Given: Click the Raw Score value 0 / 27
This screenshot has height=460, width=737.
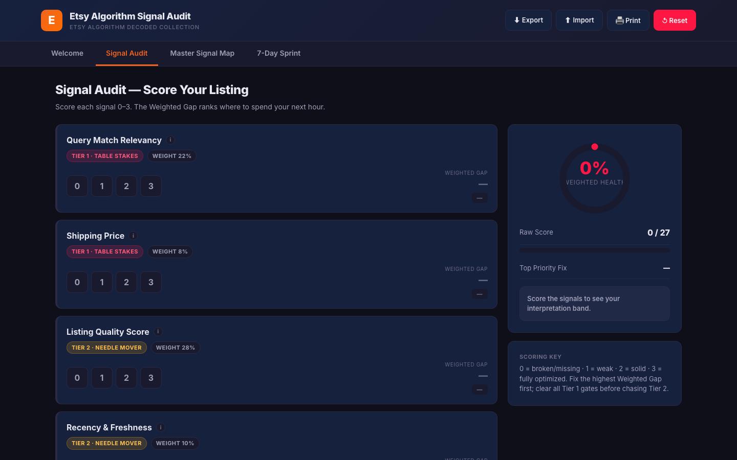Looking at the screenshot, I should click(659, 233).
